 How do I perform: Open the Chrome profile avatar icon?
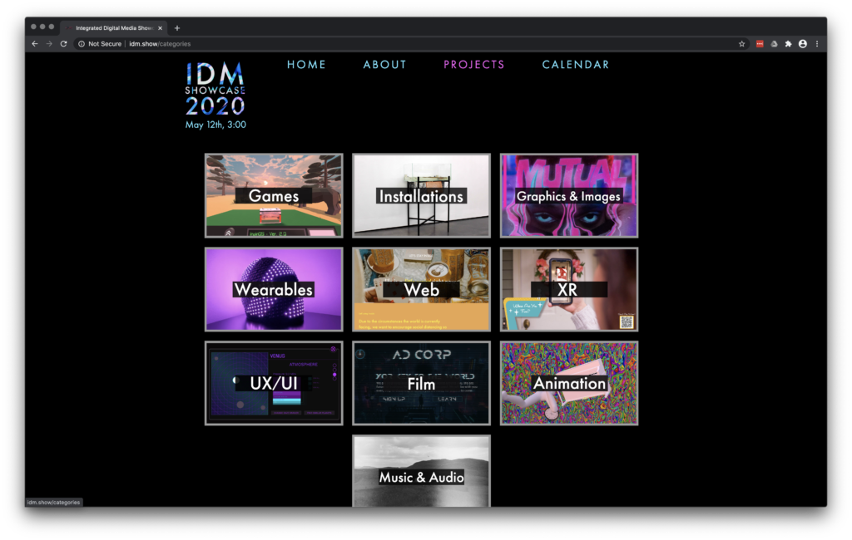(x=803, y=44)
